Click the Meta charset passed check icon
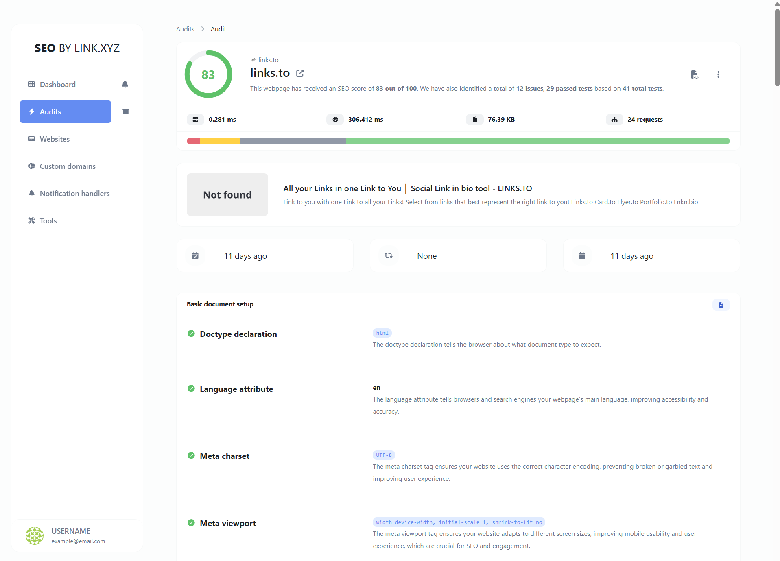The height and width of the screenshot is (561, 780). click(191, 456)
